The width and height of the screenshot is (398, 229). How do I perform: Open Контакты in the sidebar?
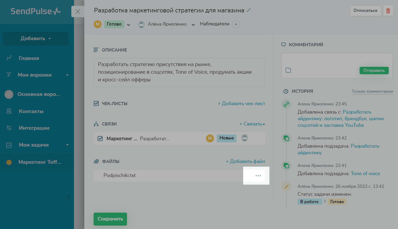pyautogui.click(x=31, y=111)
